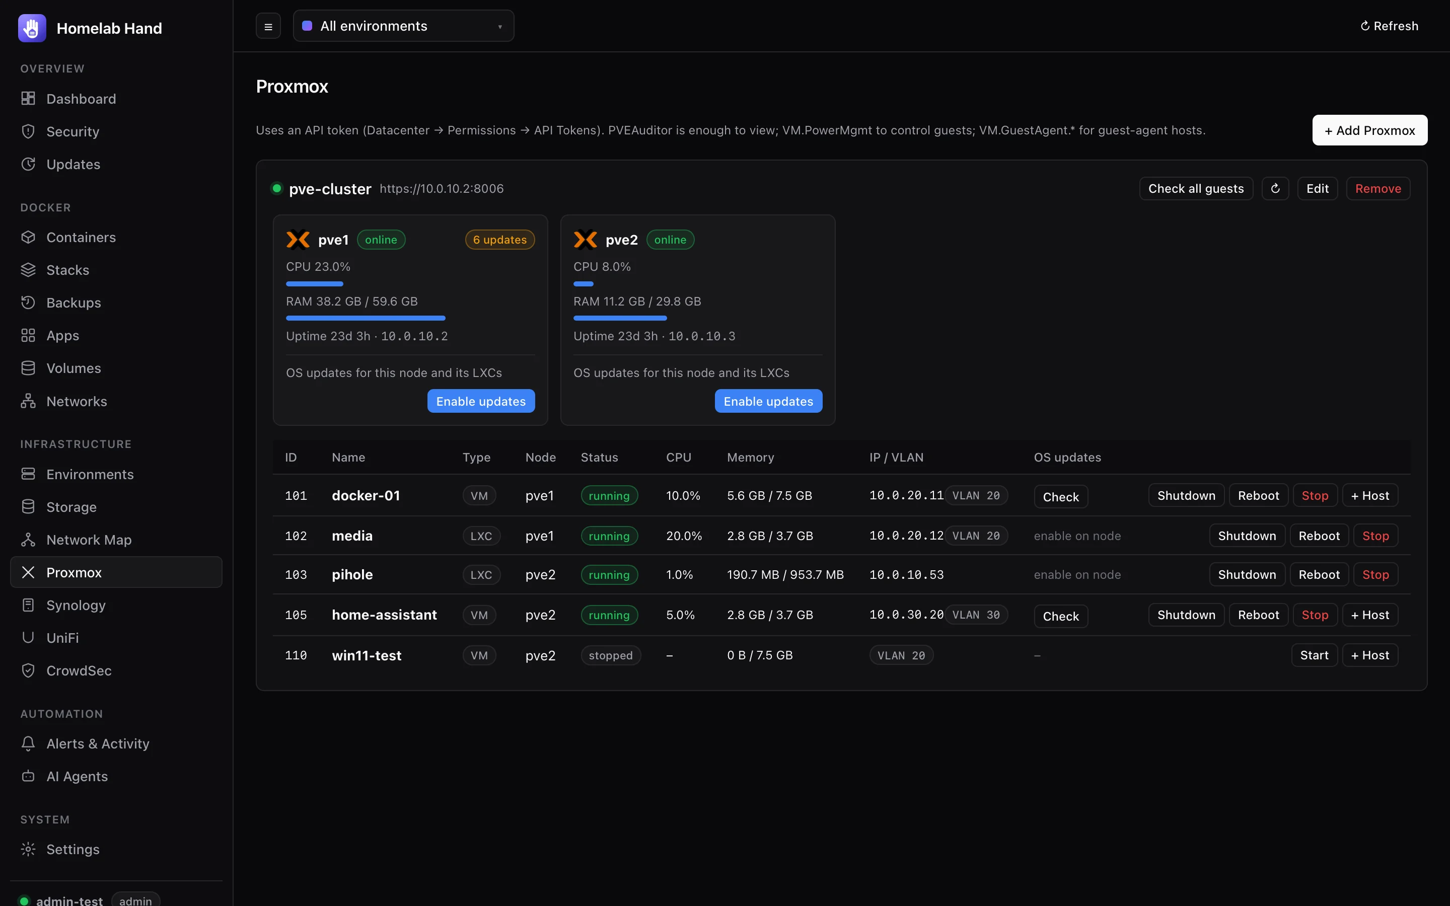Click the Stacks layers icon
1450x906 pixels.
tap(28, 270)
